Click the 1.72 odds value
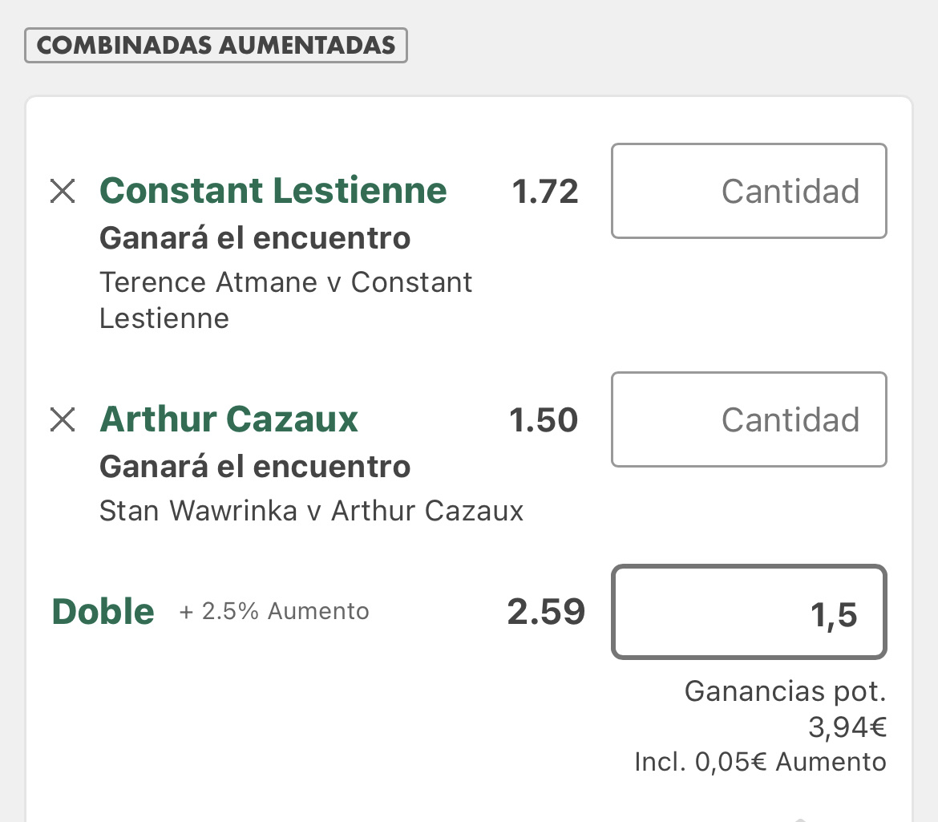This screenshot has height=822, width=938. pos(545,192)
